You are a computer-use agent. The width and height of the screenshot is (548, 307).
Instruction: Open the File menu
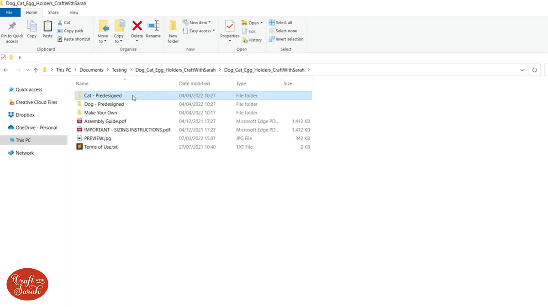point(10,12)
